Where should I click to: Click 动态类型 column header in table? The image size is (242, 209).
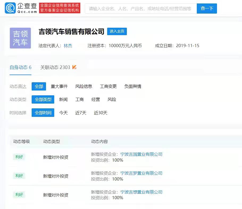click(52, 141)
